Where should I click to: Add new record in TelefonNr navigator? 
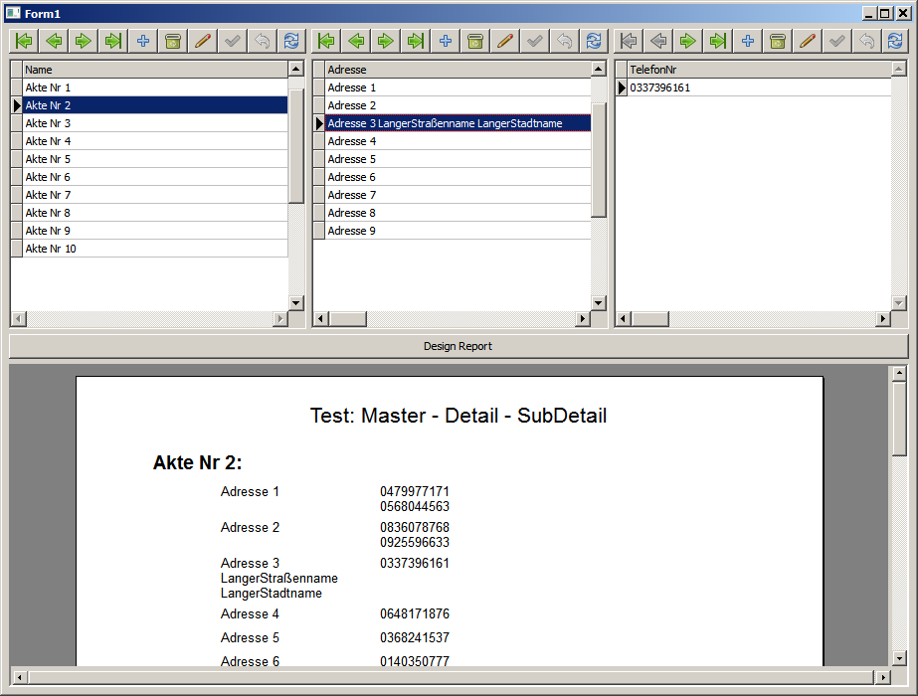(748, 41)
